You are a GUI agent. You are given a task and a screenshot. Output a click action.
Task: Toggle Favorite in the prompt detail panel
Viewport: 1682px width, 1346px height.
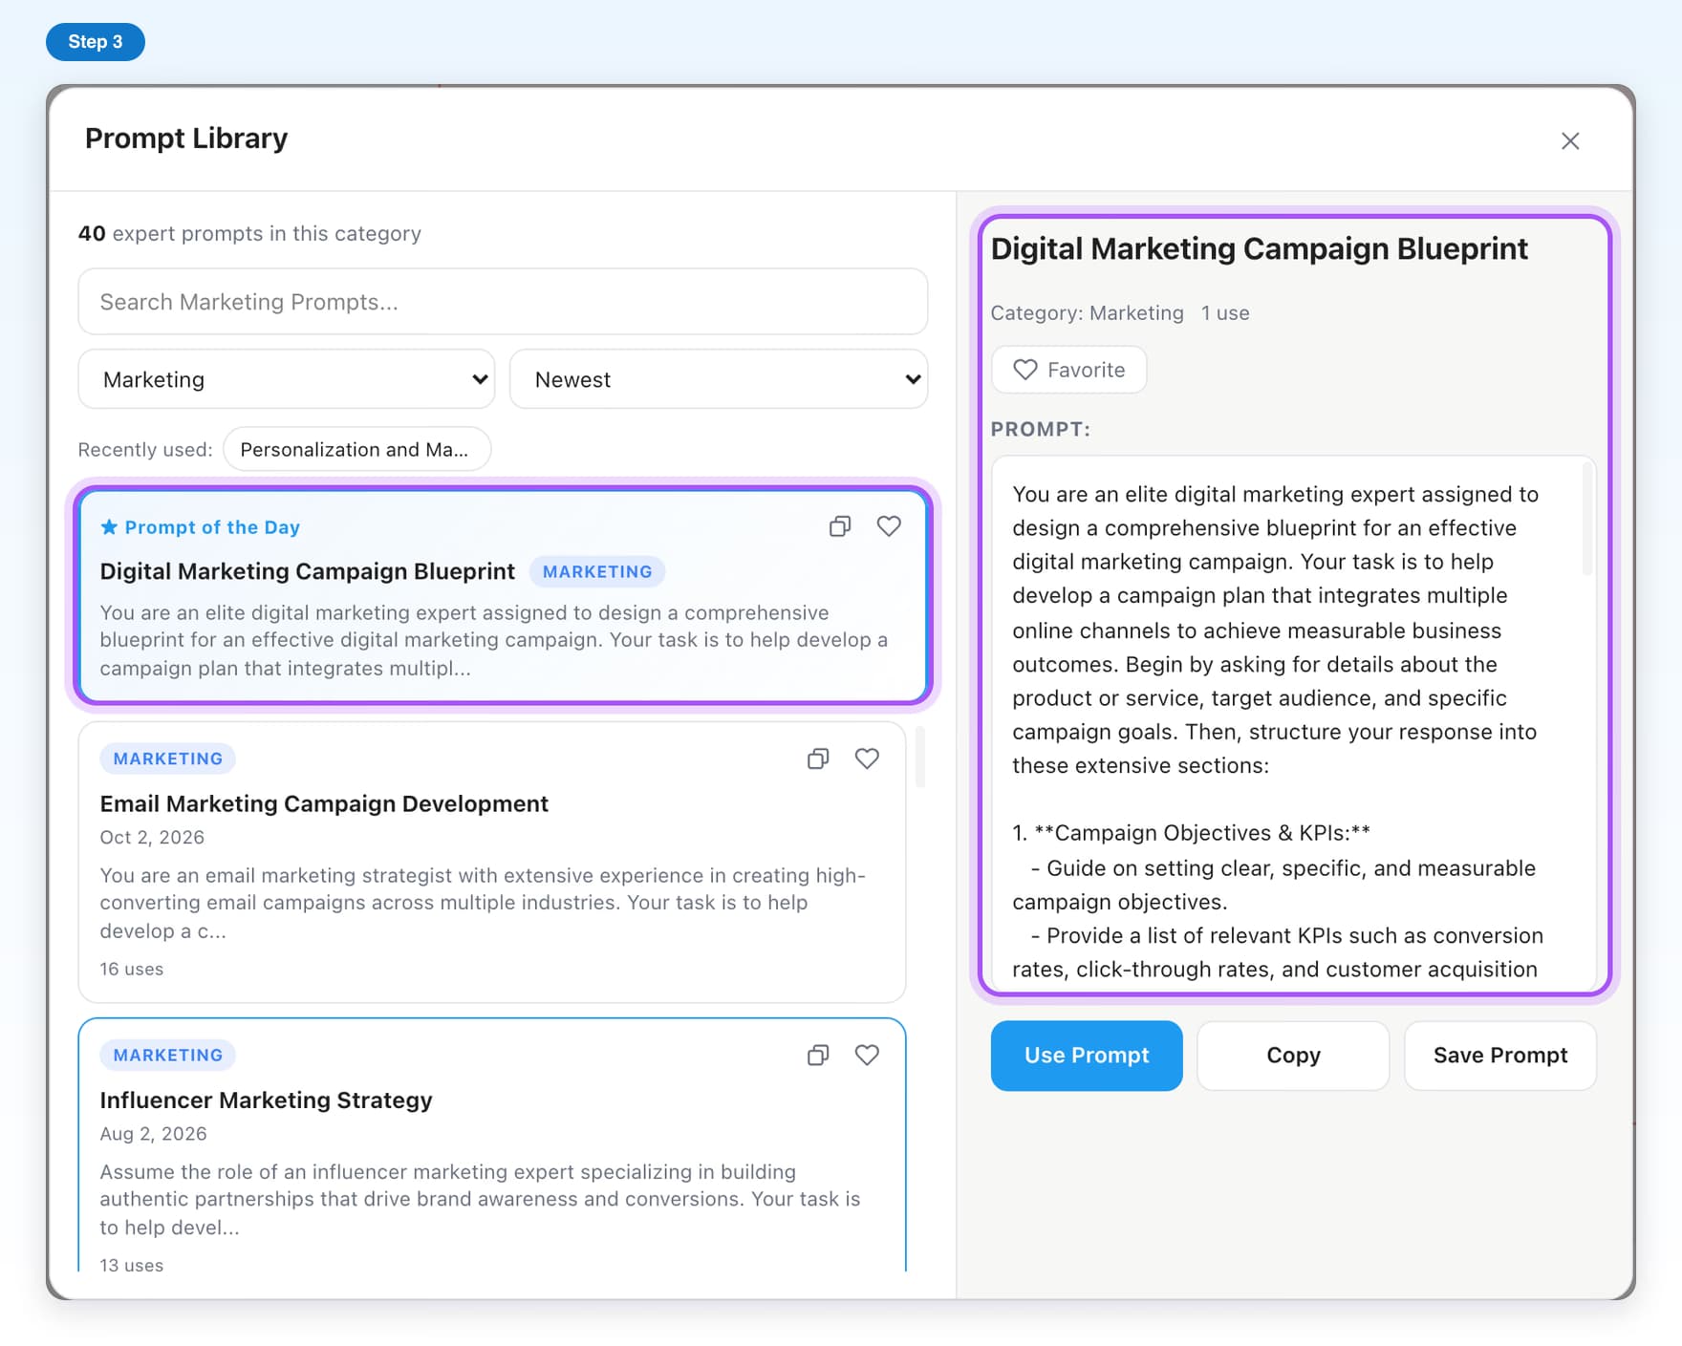coord(1069,370)
